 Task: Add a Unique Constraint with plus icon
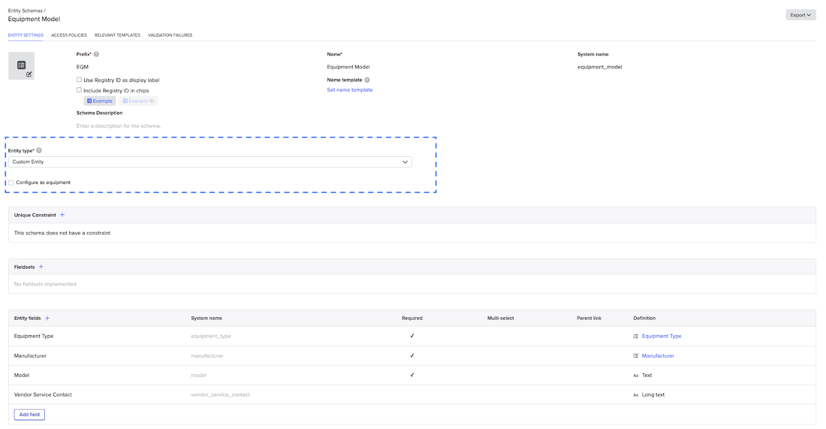pos(62,215)
